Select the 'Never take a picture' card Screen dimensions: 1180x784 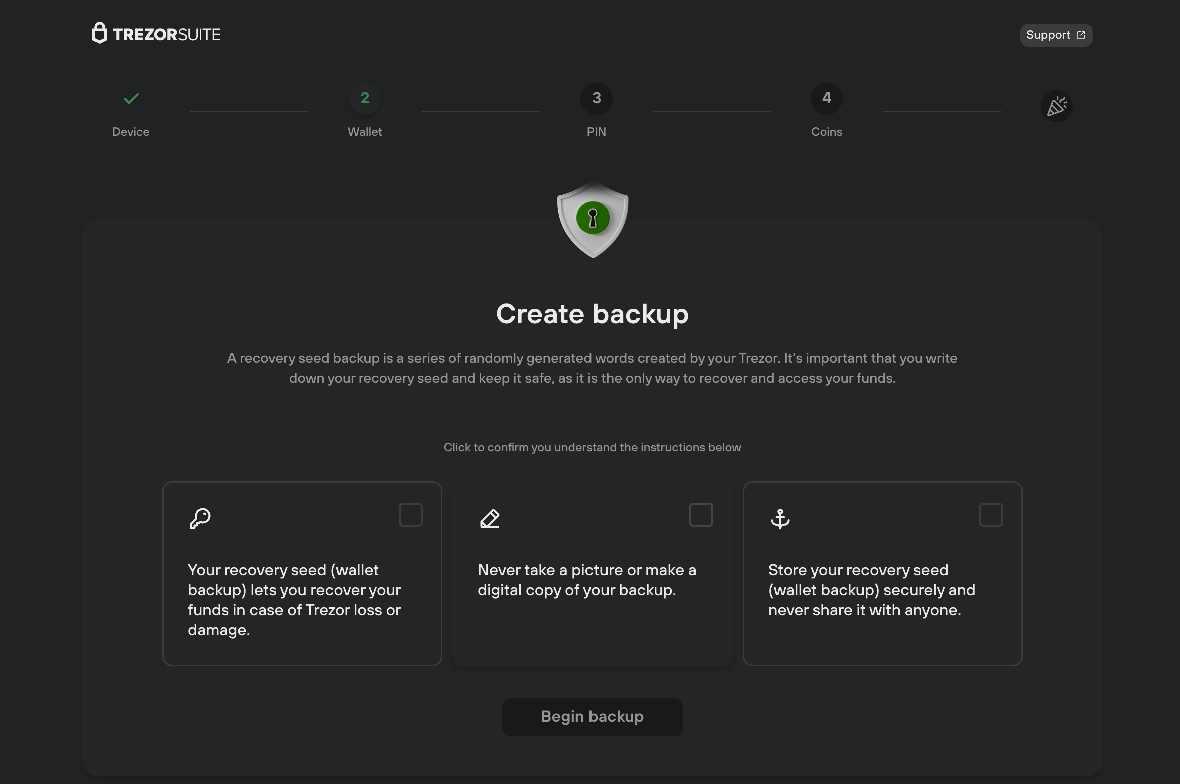(592, 573)
